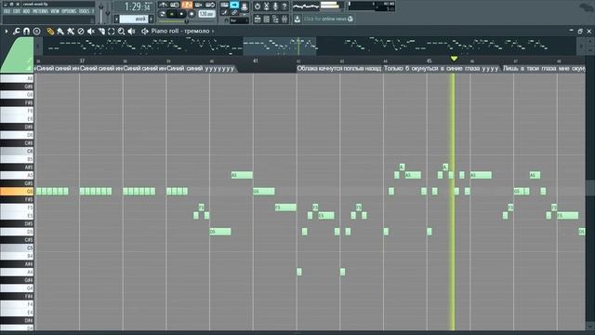595x335 pixels.
Task: Select the Mute tool speaker-with-x icon
Action: (x=91, y=31)
